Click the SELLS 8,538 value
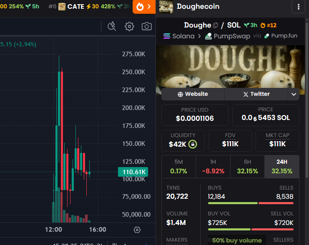309x245 pixels. (x=285, y=197)
